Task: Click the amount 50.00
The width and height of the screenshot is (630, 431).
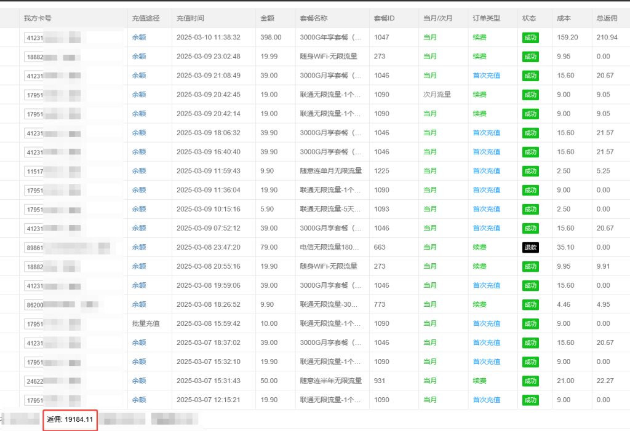Action: 269,381
